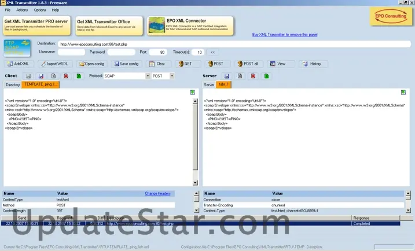Image resolution: width=415 pixels, height=251 pixels.
Task: Click the POST all button
Action: 248,64
